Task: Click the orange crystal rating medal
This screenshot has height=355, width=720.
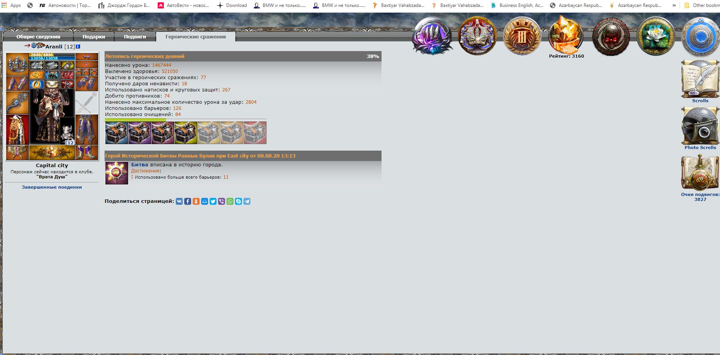Action: point(566,35)
